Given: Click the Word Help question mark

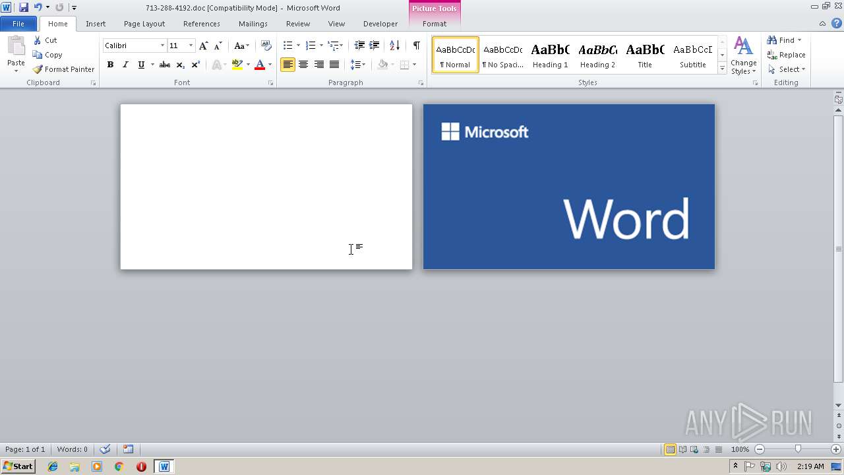Looking at the screenshot, I should click(836, 23).
